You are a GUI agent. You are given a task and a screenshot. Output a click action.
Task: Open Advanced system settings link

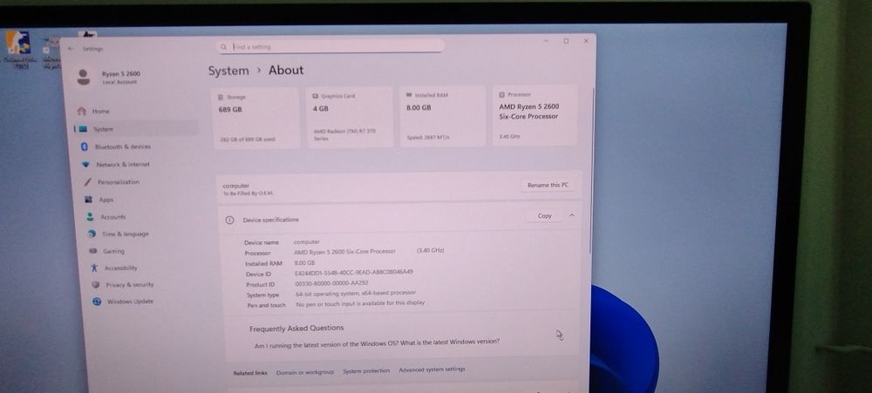click(x=432, y=369)
